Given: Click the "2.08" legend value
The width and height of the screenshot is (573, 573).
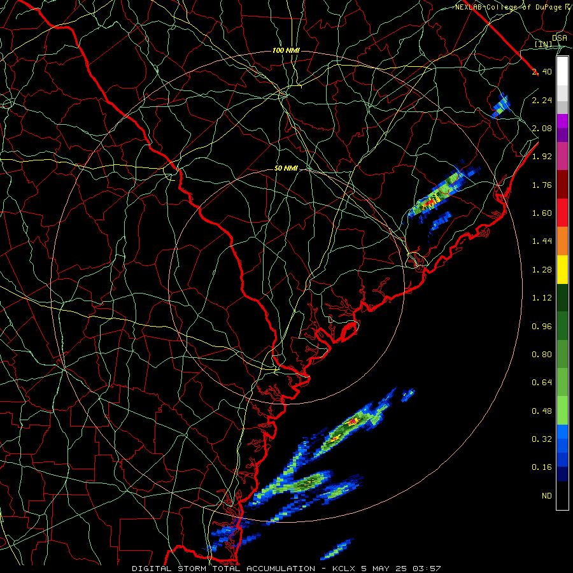Looking at the screenshot, I should [542, 128].
